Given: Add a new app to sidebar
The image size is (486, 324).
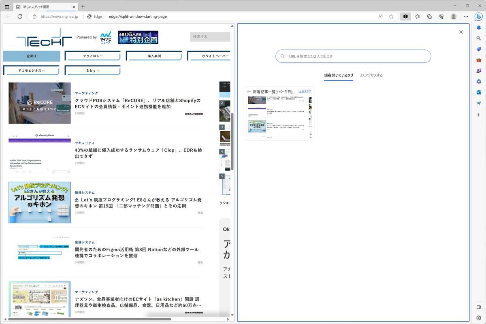Looking at the screenshot, I should click(479, 115).
